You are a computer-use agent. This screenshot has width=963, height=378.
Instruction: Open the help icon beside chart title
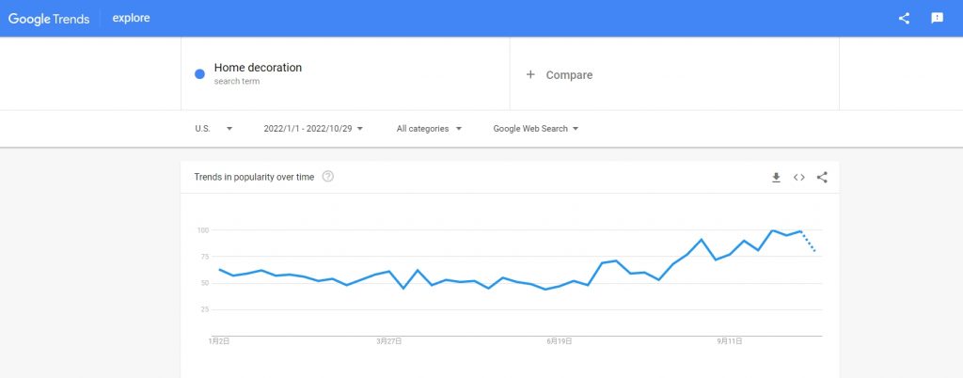point(328,177)
